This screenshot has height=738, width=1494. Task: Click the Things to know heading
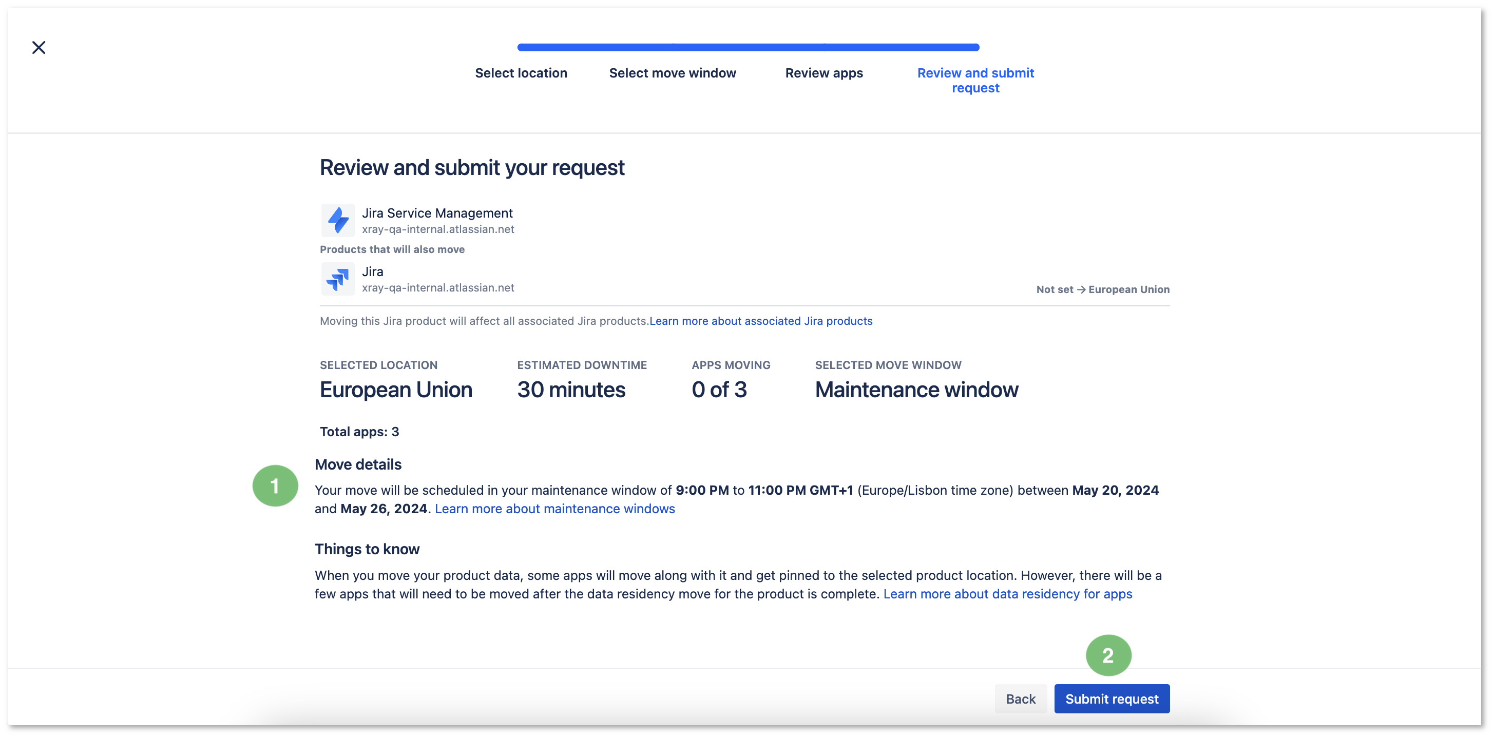pyautogui.click(x=367, y=550)
